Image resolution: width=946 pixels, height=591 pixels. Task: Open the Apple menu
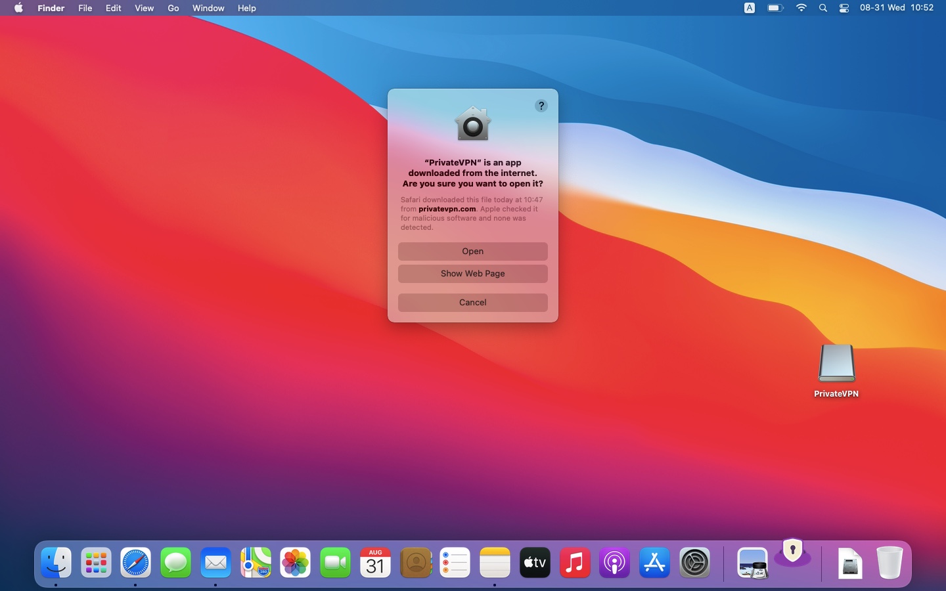coord(18,8)
